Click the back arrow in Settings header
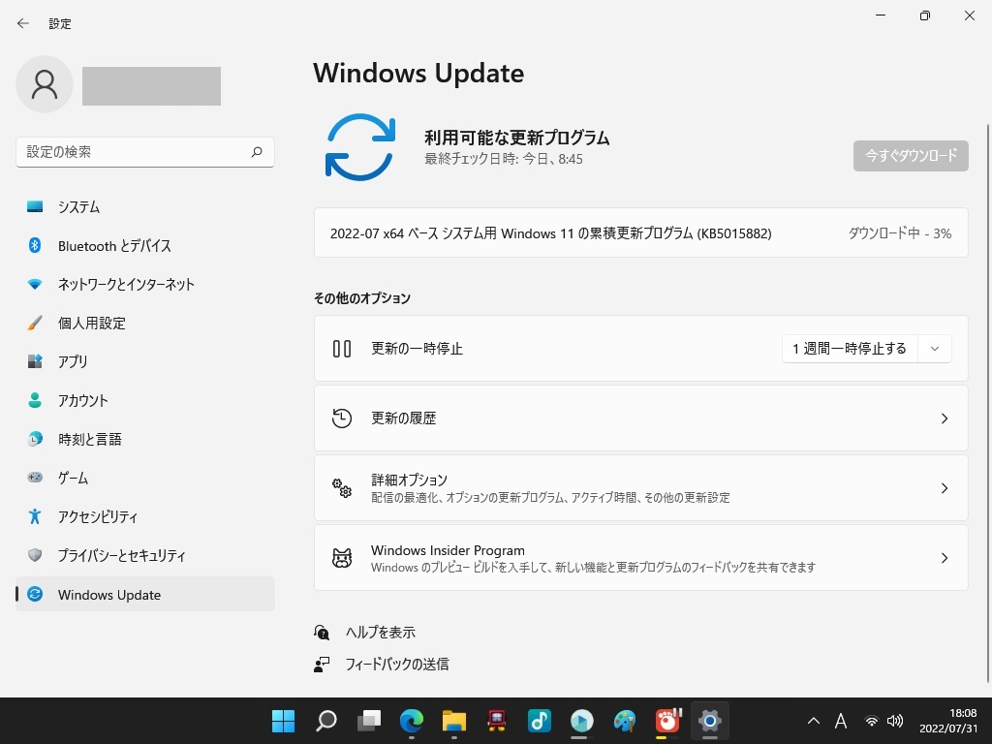 (x=23, y=23)
